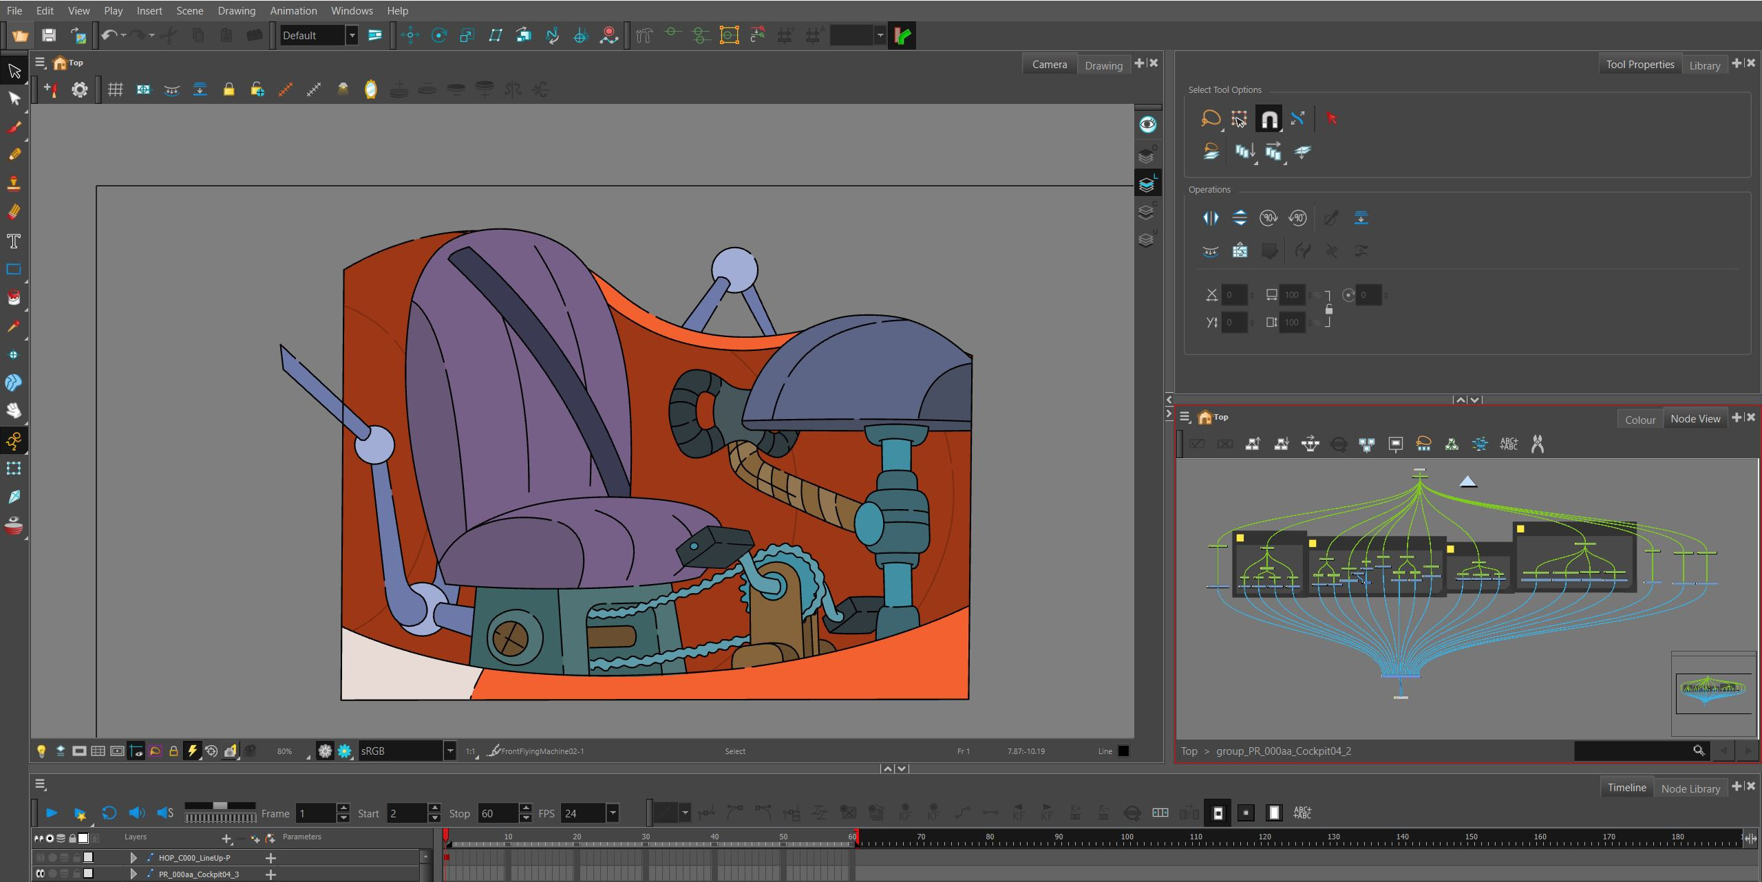
Task: Click the black Line colour swatch
Action: point(1123,751)
